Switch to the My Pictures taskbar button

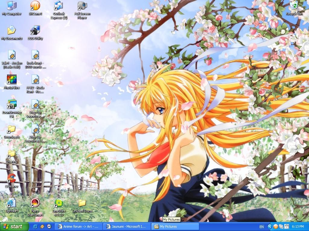click(175, 226)
